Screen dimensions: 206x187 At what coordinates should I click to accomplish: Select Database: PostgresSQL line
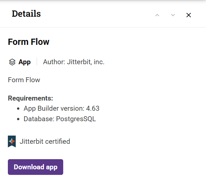pyautogui.click(x=60, y=119)
